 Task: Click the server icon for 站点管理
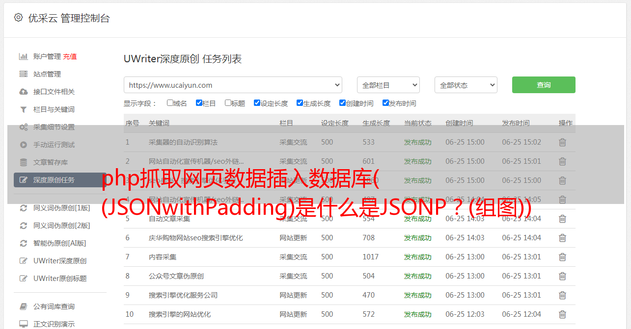pos(23,74)
